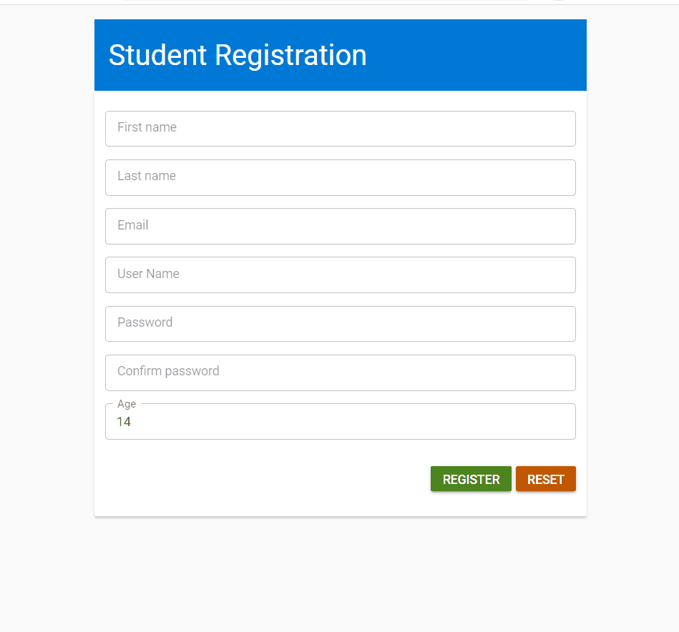Click the small Age floating label
The height and width of the screenshot is (632, 679).
pyautogui.click(x=127, y=404)
